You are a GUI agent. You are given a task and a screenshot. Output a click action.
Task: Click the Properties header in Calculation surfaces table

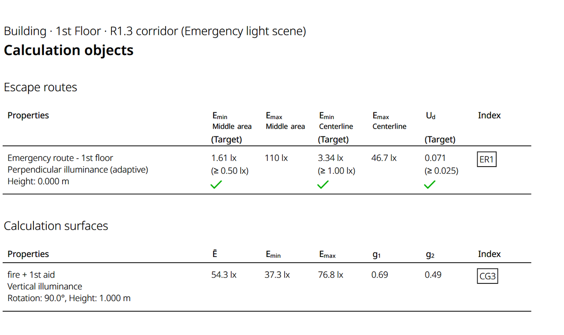click(28, 254)
